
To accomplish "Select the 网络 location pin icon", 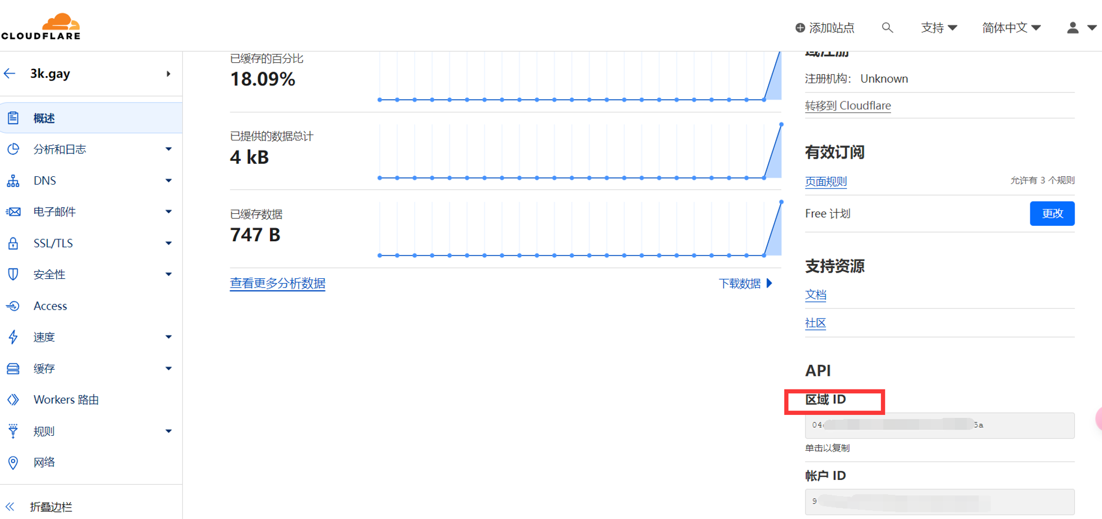I will click(13, 462).
